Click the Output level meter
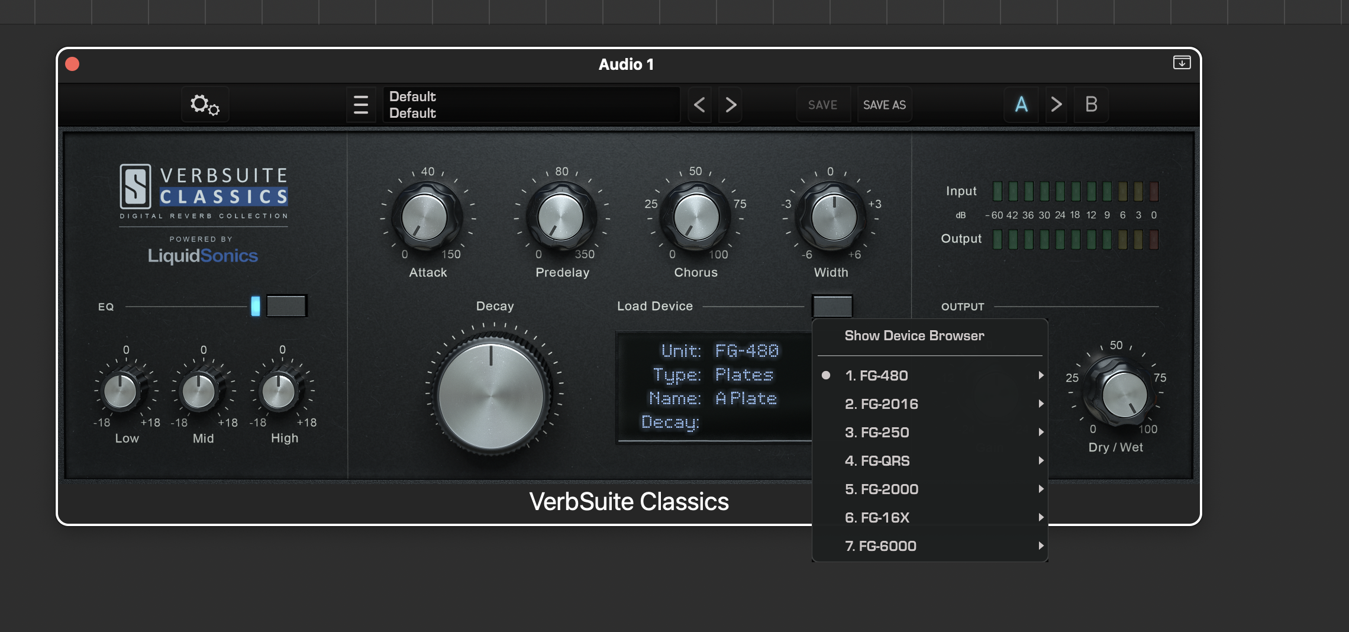The width and height of the screenshot is (1349, 632). (1075, 239)
